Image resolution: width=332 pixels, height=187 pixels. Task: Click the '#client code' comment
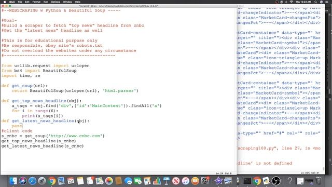(x=17, y=131)
